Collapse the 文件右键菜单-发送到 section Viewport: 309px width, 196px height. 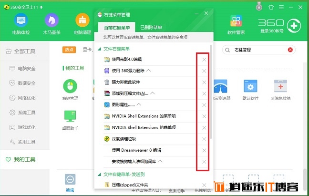coord(100,175)
